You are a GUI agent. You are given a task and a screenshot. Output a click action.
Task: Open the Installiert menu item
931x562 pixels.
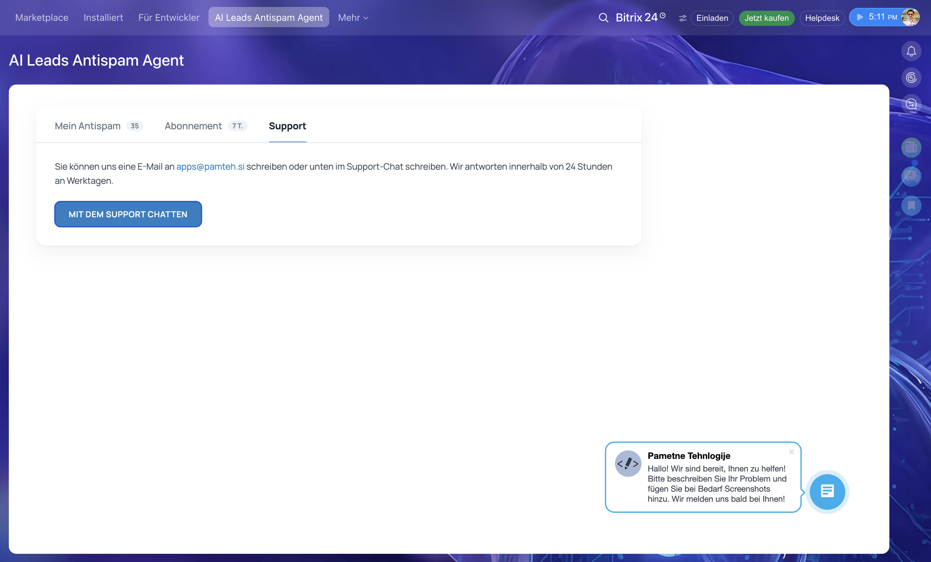103,18
